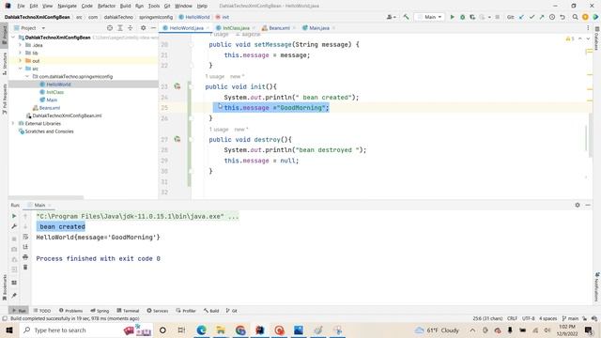Open the File menu
Screen dimensions: 601x338
pyautogui.click(x=21, y=6)
